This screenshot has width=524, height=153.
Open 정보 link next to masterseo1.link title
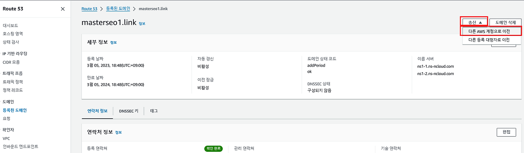tap(142, 24)
